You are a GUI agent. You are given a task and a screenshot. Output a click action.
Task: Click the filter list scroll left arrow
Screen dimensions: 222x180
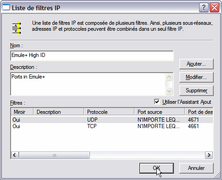point(15,155)
